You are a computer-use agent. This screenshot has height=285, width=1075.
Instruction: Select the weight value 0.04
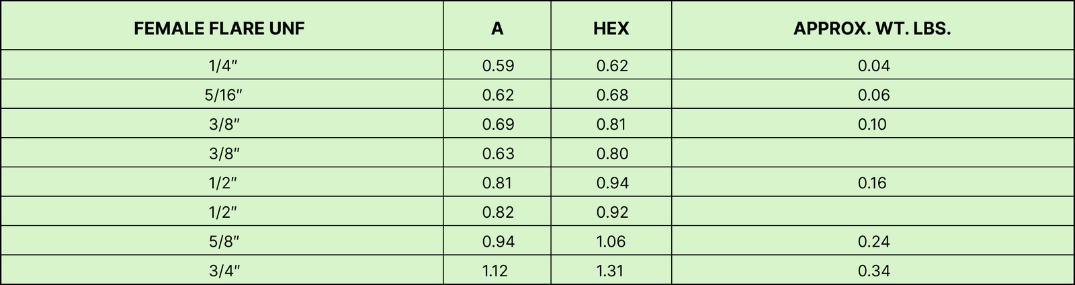coord(873,66)
